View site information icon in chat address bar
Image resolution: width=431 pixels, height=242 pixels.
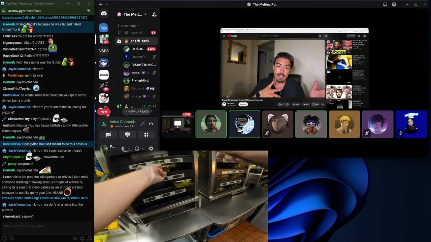pos(4,11)
